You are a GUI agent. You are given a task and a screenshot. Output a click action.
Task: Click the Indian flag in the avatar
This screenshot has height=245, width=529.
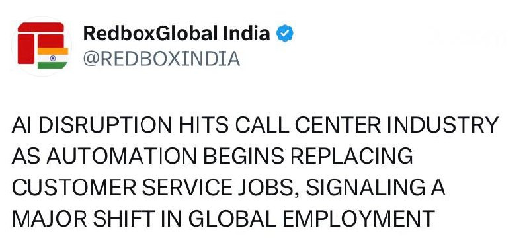(x=53, y=58)
